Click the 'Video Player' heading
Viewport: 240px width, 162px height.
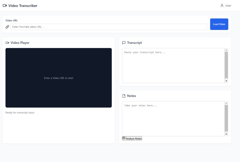(x=20, y=43)
